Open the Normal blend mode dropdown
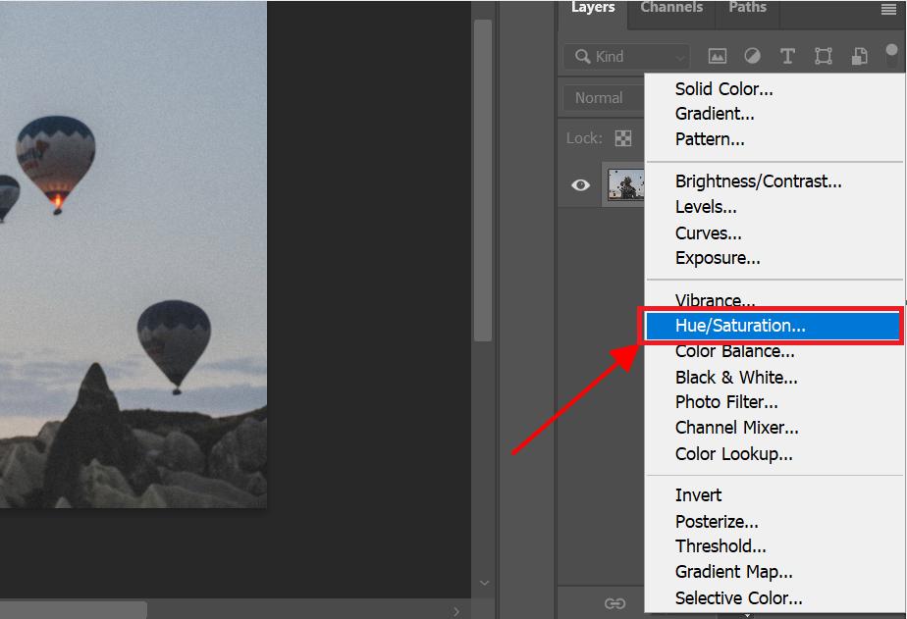Viewport: 907px width, 619px height. [x=601, y=98]
